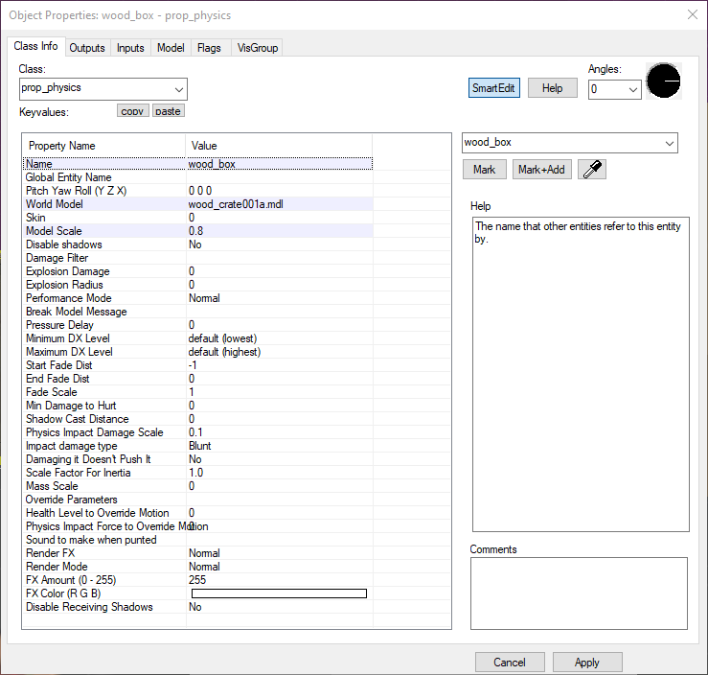Click the Help description text area

click(581, 374)
